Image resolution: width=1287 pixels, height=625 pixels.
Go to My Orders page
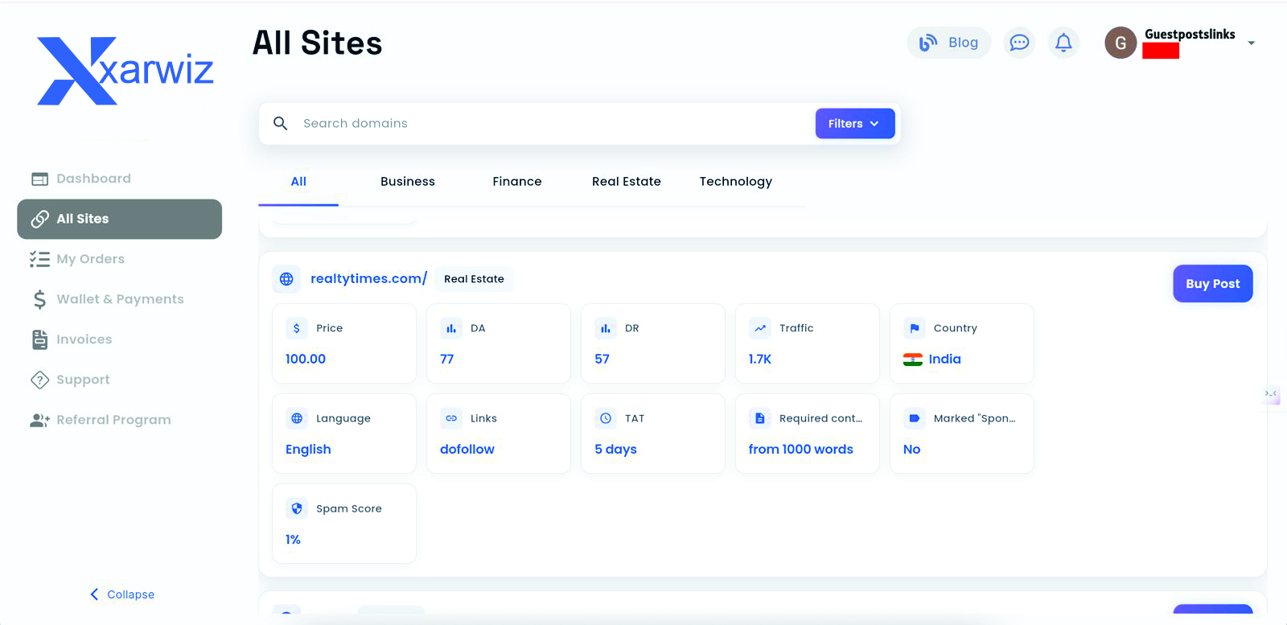click(x=90, y=259)
